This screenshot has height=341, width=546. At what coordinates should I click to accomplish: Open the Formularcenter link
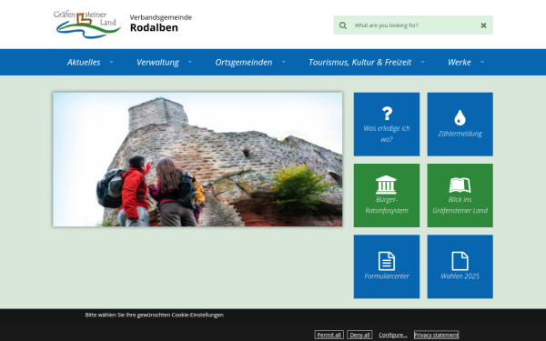pyautogui.click(x=387, y=276)
